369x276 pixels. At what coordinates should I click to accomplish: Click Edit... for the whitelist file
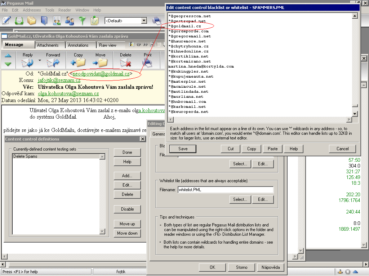(263, 199)
